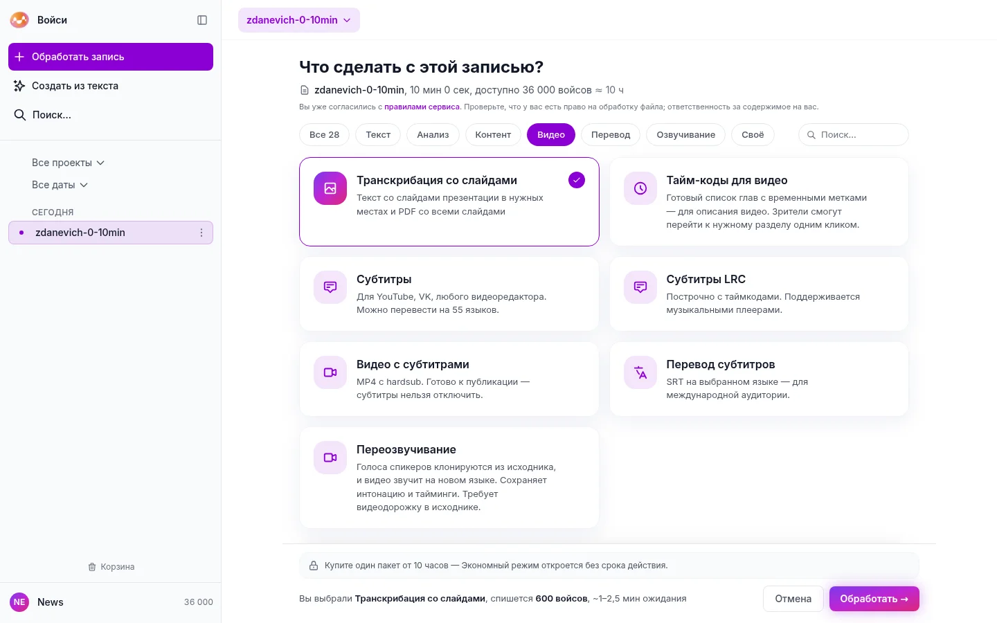The width and height of the screenshot is (997, 623).
Task: Click the Переозвучивание camera icon
Action: click(x=330, y=458)
